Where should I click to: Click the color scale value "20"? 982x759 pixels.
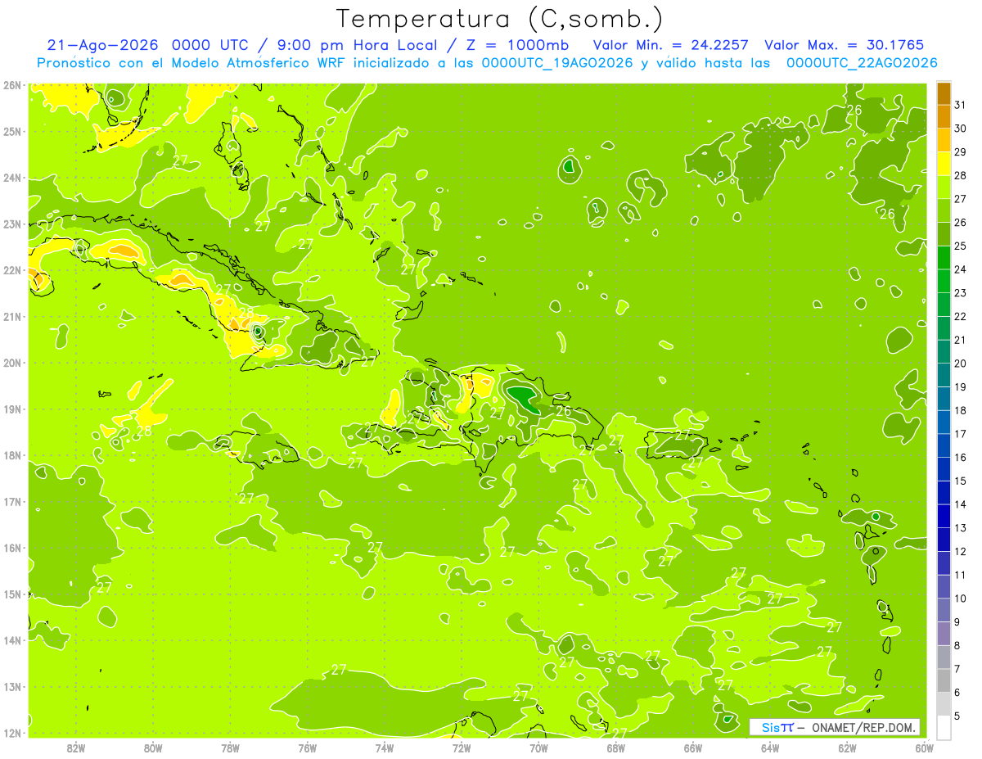click(960, 364)
